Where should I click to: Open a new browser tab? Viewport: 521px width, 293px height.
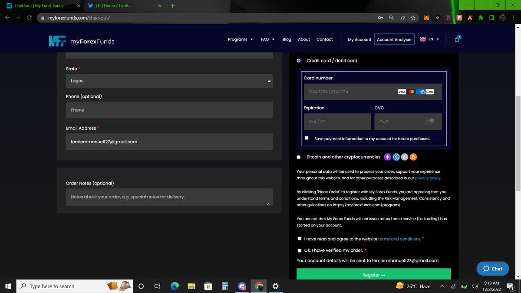[x=172, y=6]
